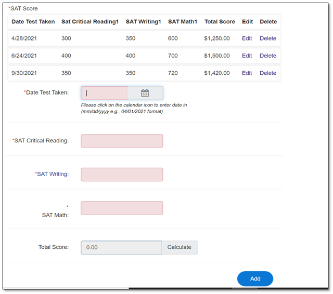333x294 pixels.
Task: Click the blue Add button
Action: (x=255, y=278)
